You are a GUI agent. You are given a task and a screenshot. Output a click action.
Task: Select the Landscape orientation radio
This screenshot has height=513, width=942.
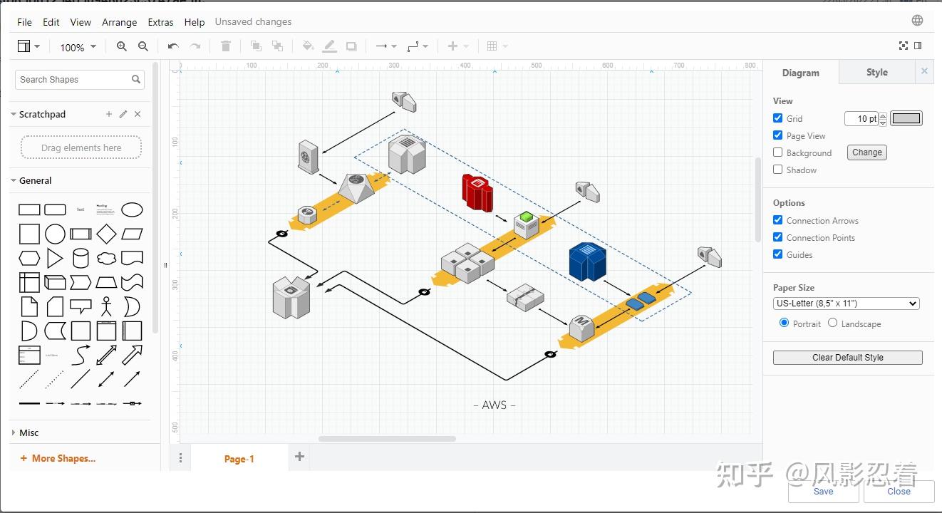[832, 323]
